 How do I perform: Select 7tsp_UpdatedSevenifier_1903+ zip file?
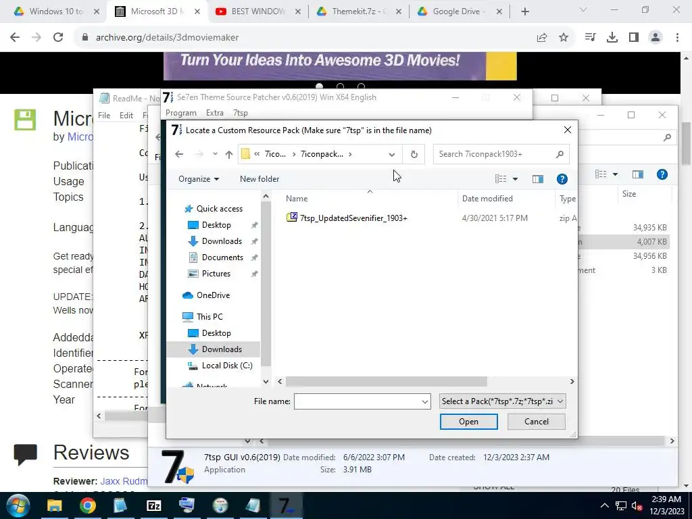pos(347,218)
